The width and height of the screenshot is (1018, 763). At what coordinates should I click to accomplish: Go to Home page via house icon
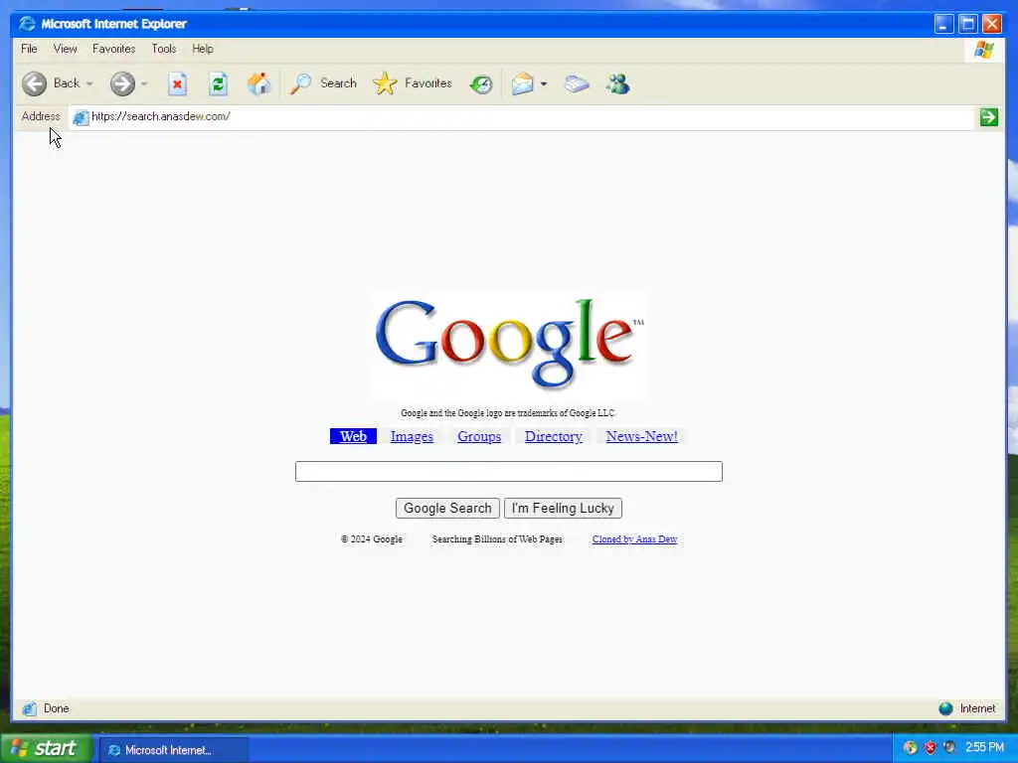tap(259, 83)
